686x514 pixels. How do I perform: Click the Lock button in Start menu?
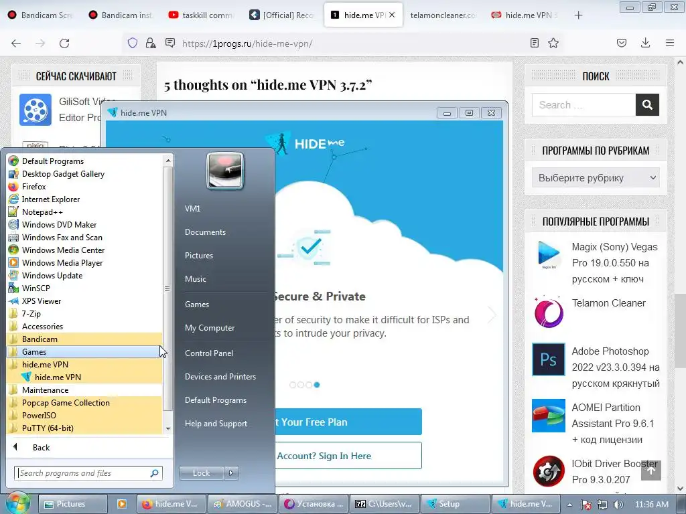[201, 473]
